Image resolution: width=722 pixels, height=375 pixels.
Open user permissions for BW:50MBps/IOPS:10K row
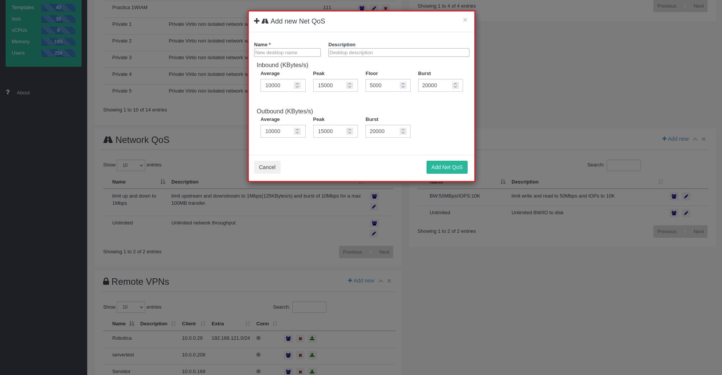(674, 196)
